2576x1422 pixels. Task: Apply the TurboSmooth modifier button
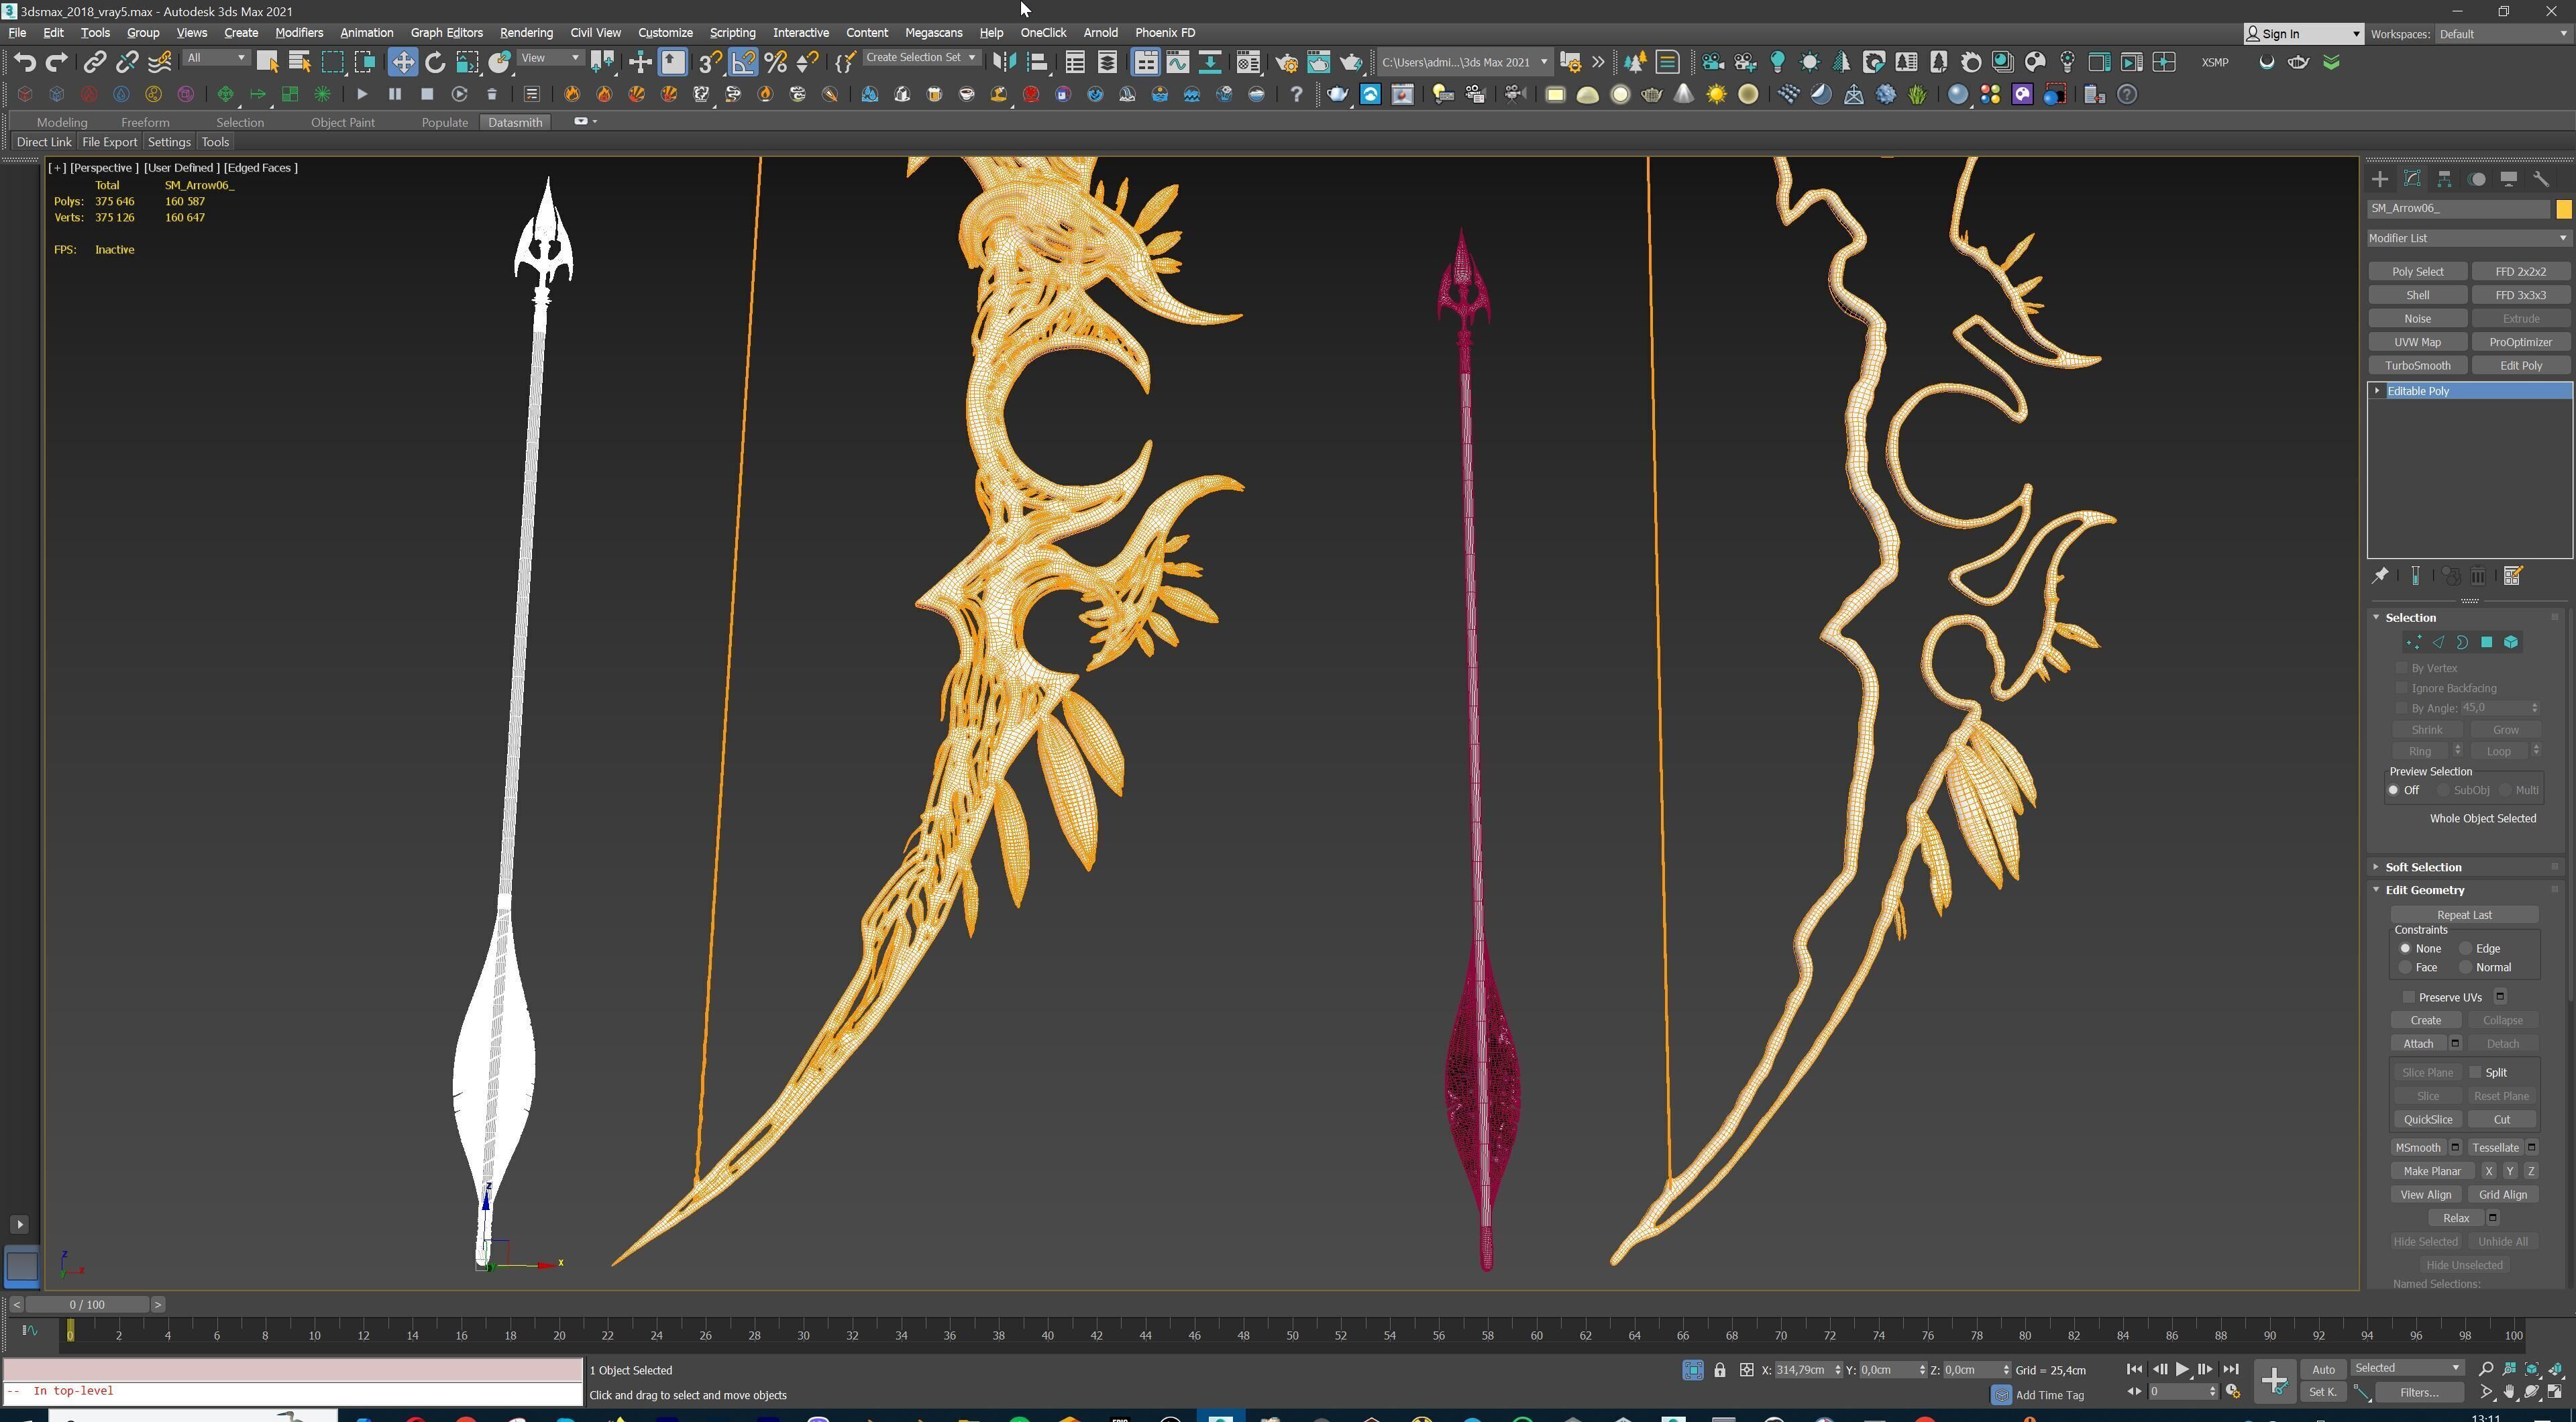click(2417, 365)
